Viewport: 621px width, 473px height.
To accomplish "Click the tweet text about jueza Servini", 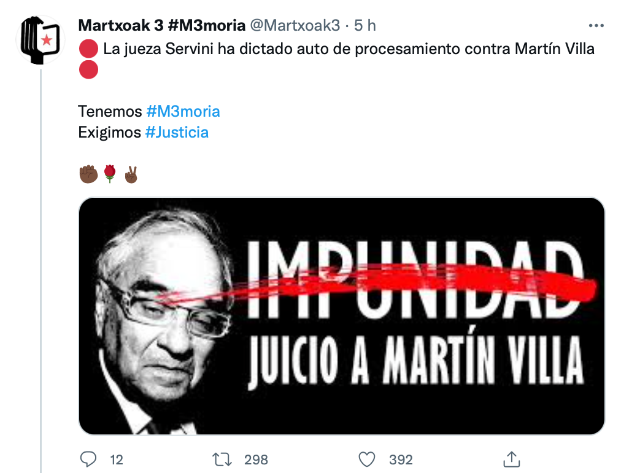I will (x=349, y=49).
